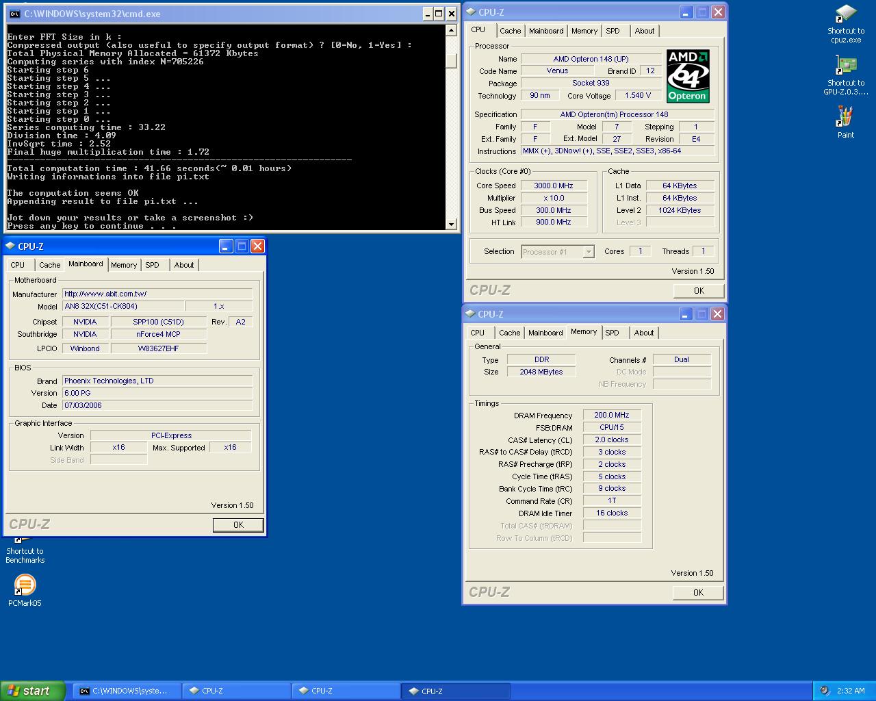Screen dimensions: 876x701
Task: Click the manufacturer field http://www.abit.com.tw/
Action: [157, 294]
